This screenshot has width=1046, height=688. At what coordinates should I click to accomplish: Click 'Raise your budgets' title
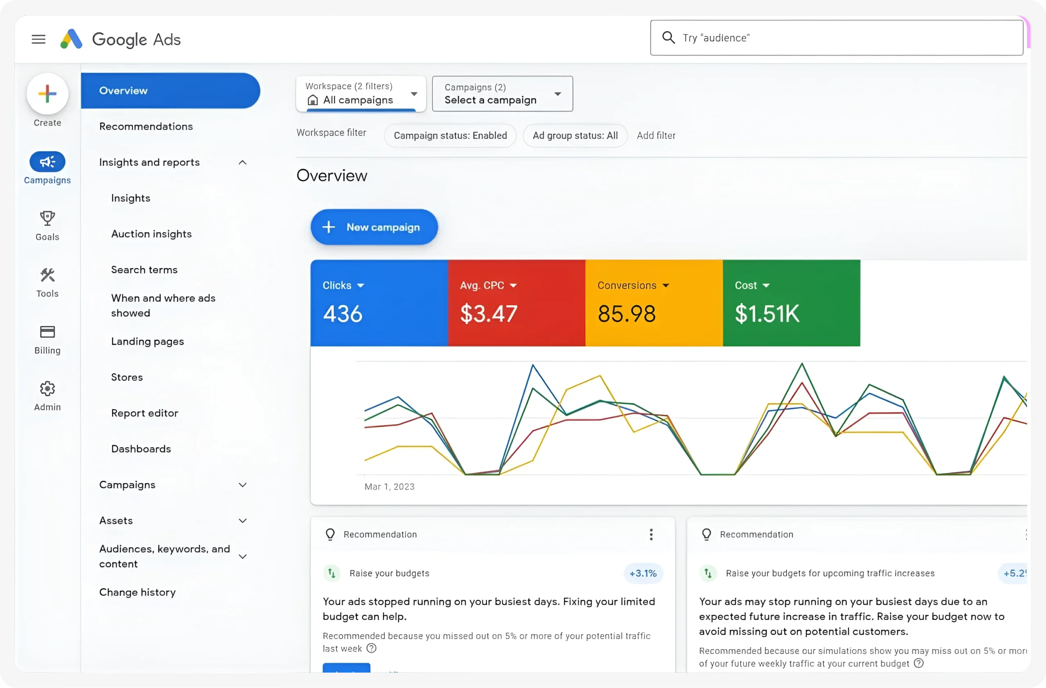(x=389, y=573)
